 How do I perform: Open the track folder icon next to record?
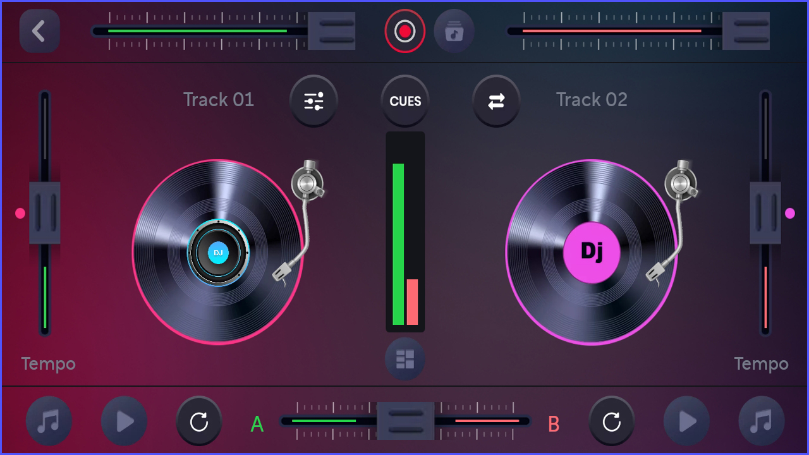click(454, 32)
